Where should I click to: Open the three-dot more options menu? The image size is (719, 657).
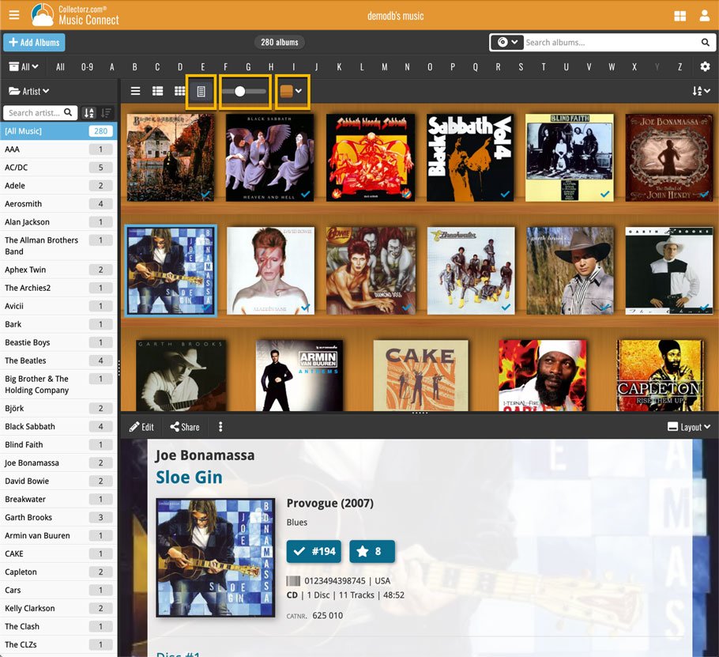220,427
